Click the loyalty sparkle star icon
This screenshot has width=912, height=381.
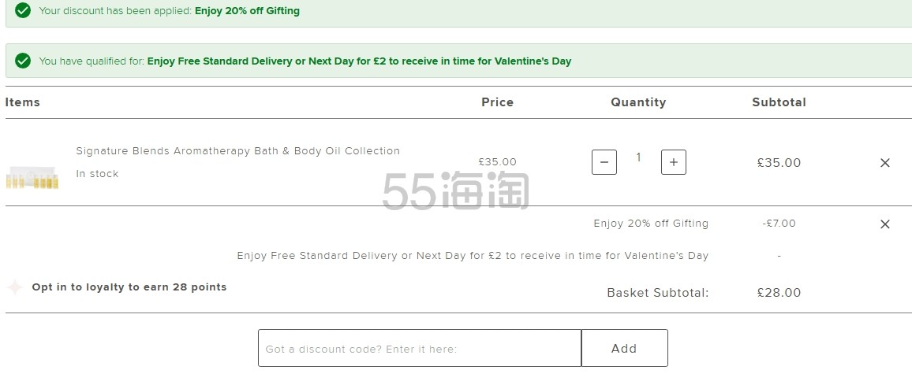click(14, 287)
